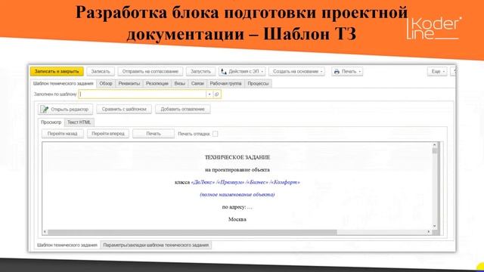The width and height of the screenshot is (484, 272).
Task: Click the 'Печать' button in preview panel
Action: click(x=154, y=134)
